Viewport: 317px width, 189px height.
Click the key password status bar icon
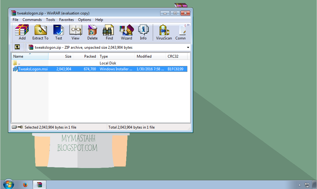point(20,127)
